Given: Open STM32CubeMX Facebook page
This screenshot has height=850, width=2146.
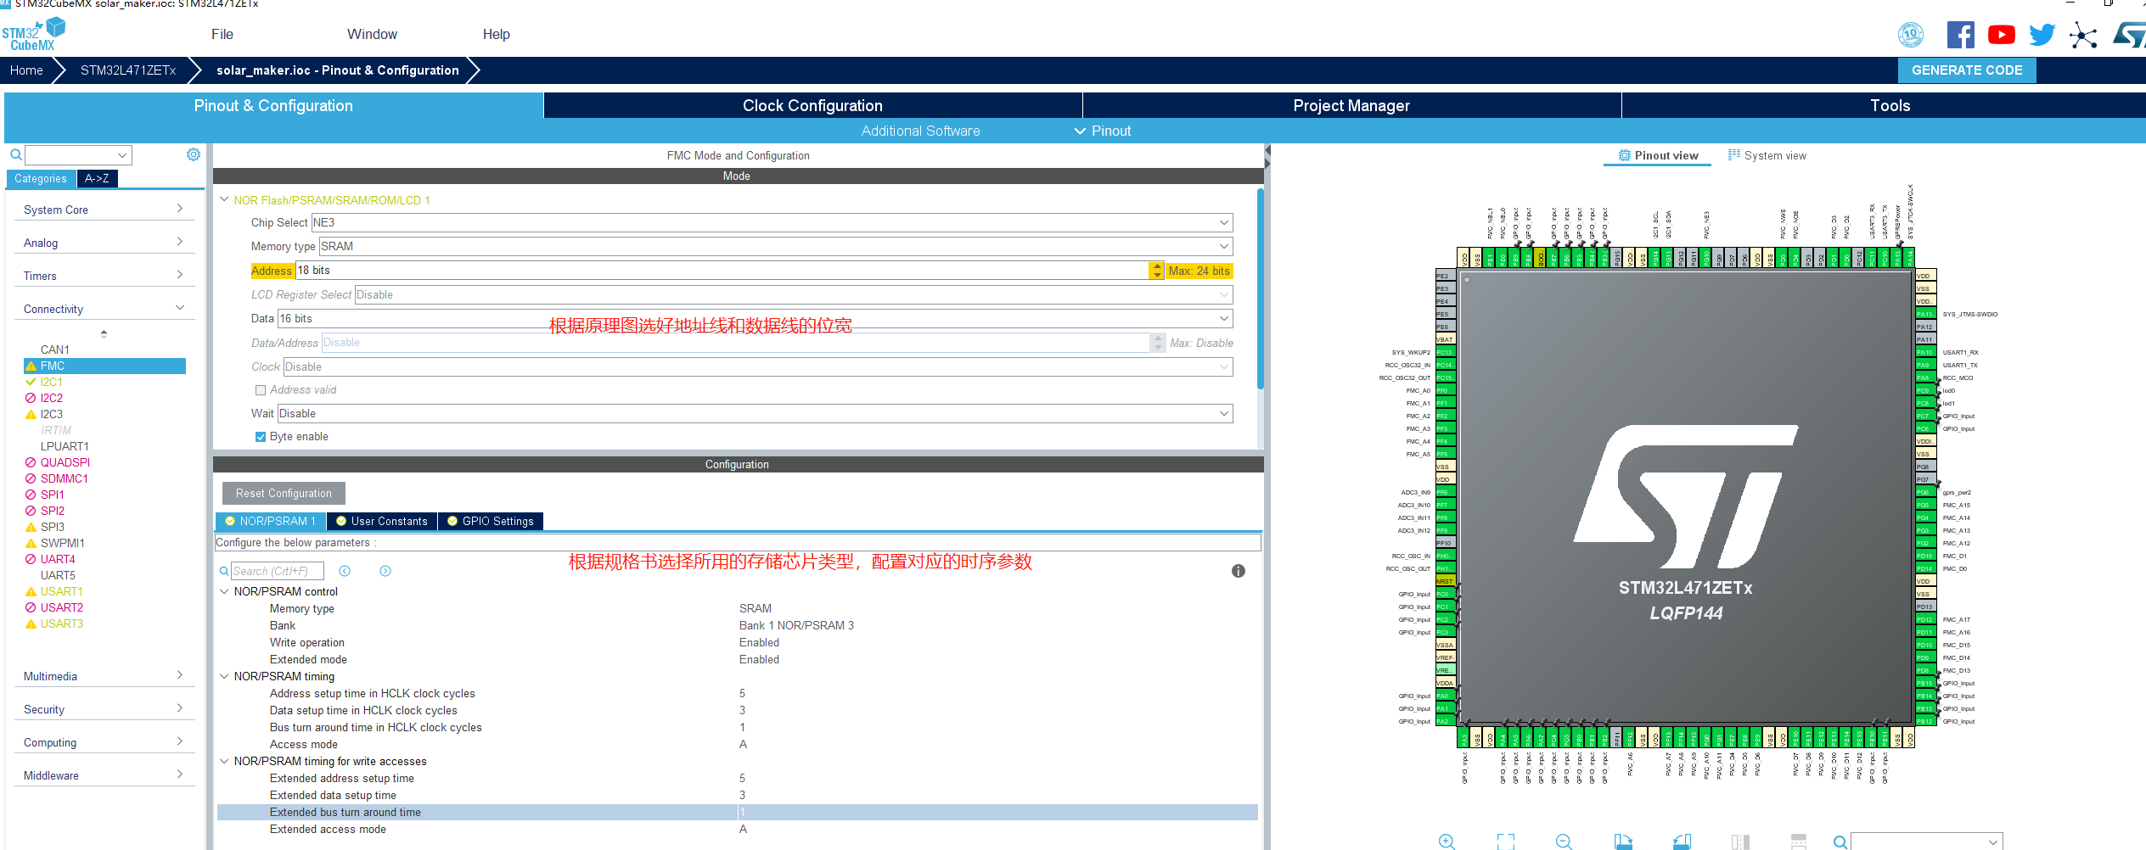Looking at the screenshot, I should coord(1961,35).
